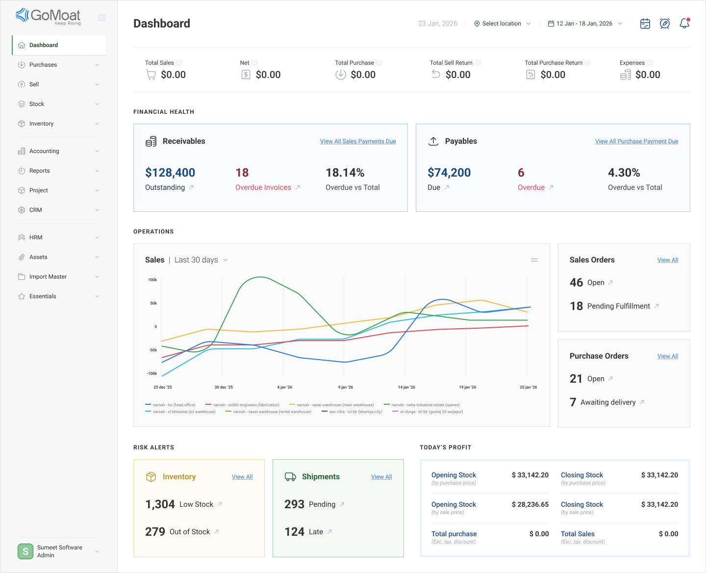The width and height of the screenshot is (706, 573).
Task: Click View All Purchase Payment Due
Action: tap(636, 141)
